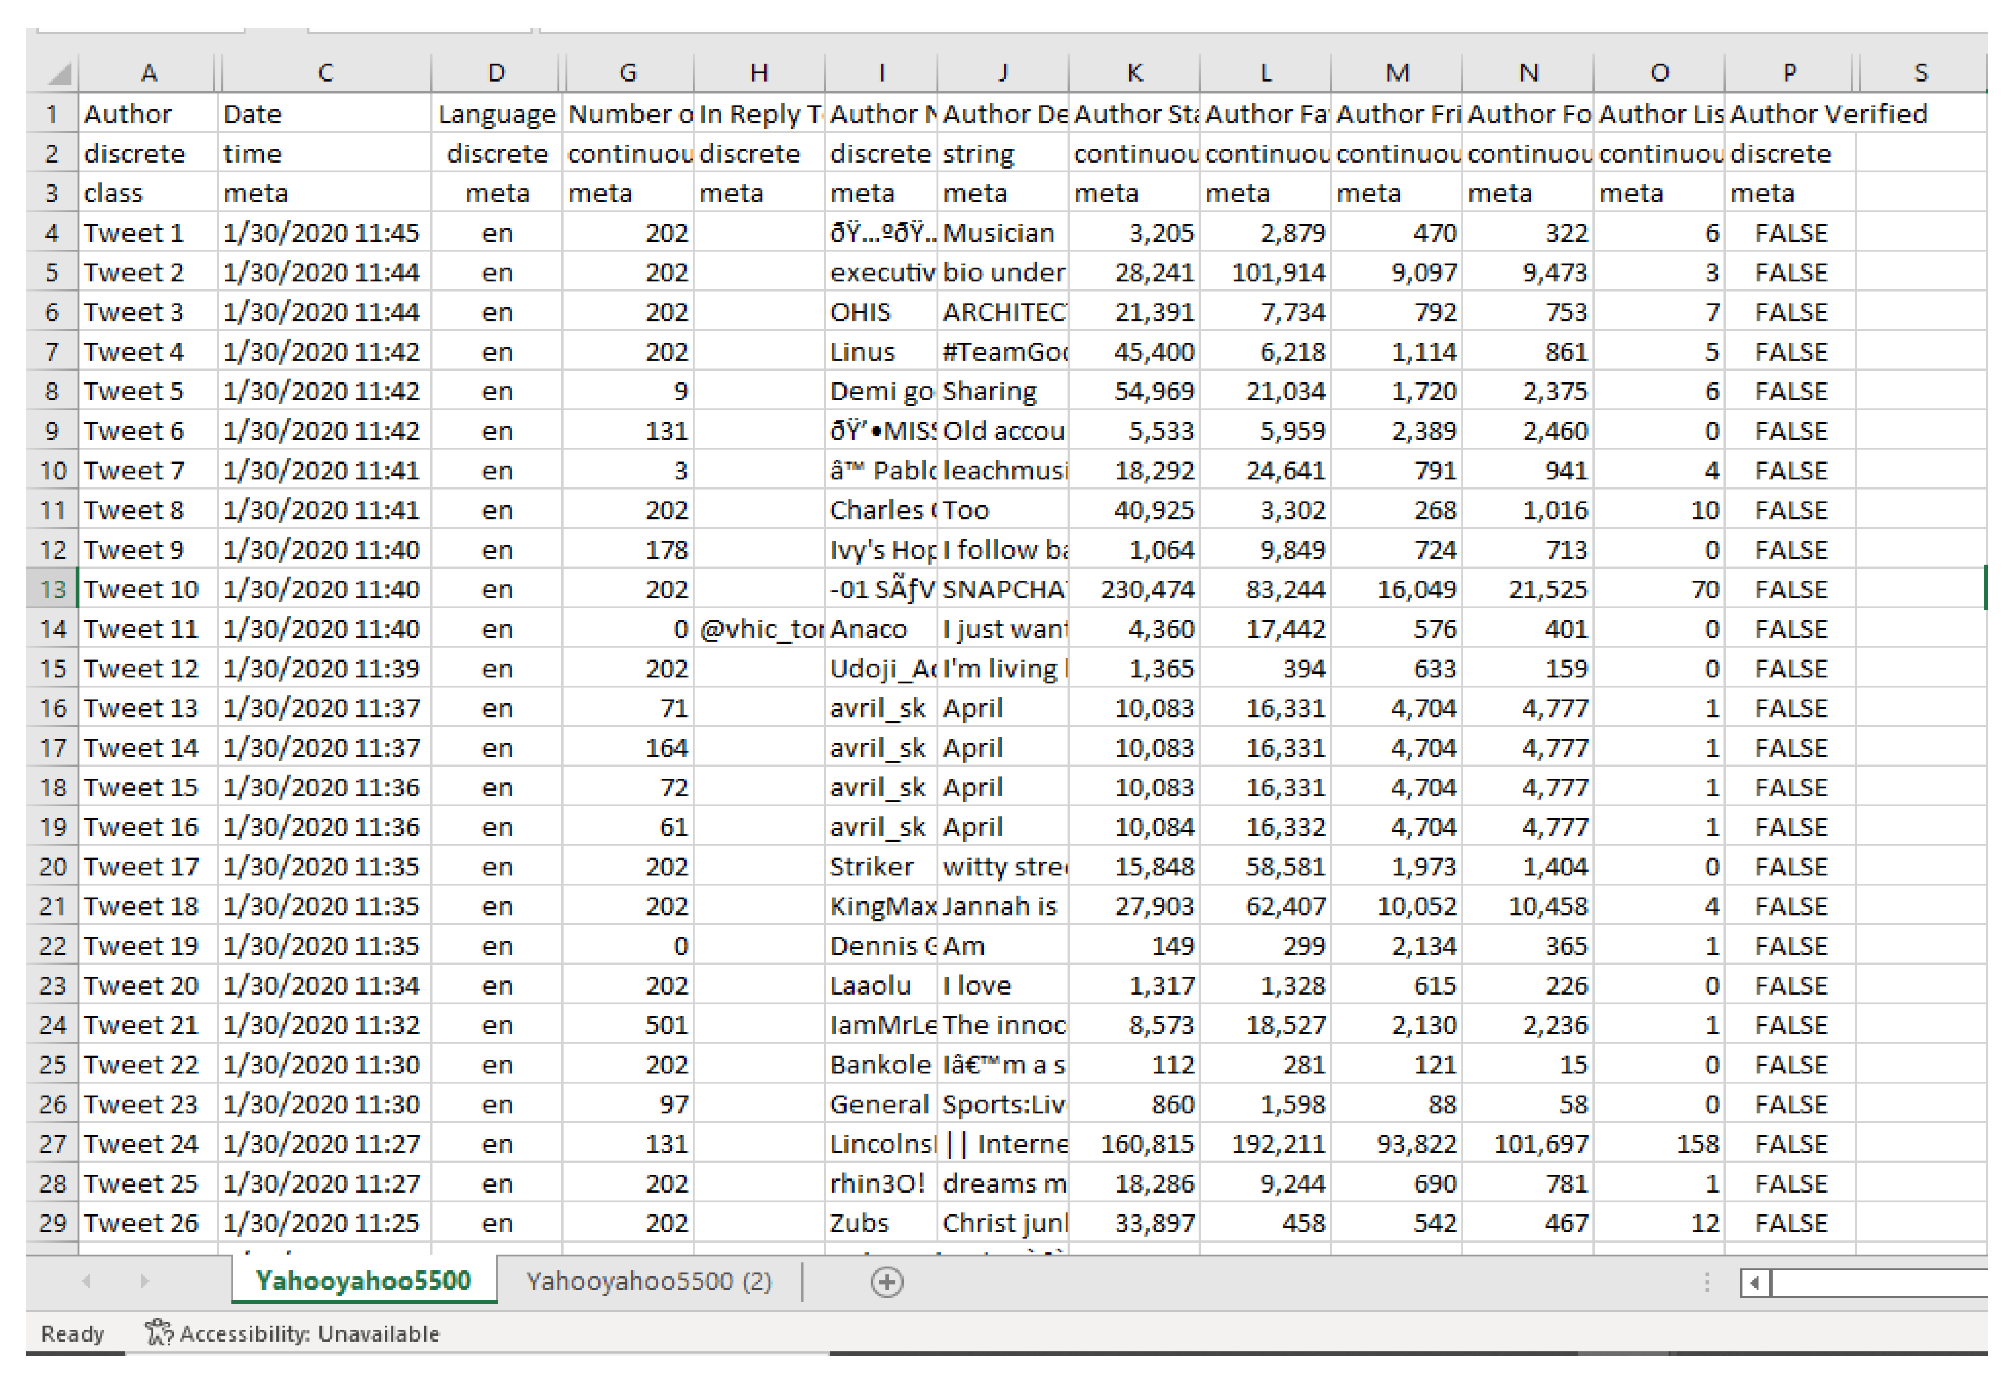Viewport: 2014px width, 1377px height.
Task: Select row 27 header
Action: tap(52, 1144)
